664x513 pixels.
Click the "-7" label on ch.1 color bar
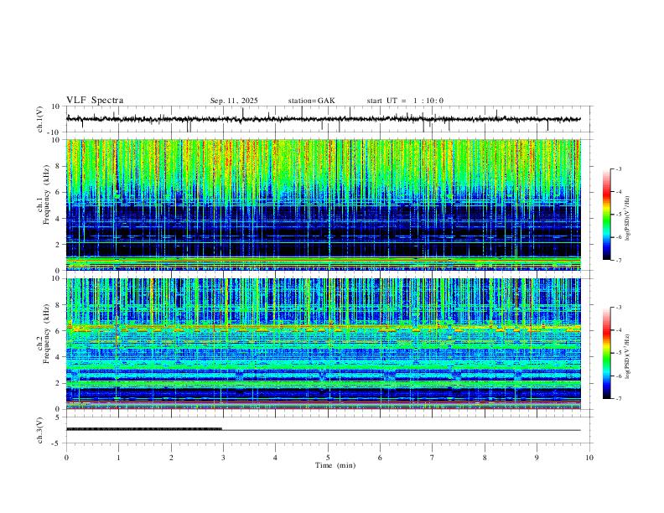[619, 261]
